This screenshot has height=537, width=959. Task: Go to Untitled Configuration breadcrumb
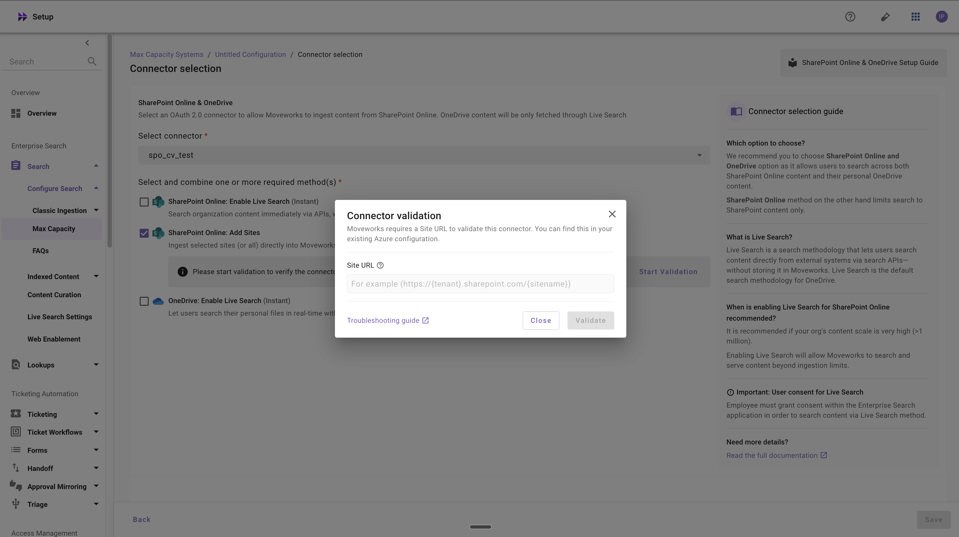point(251,55)
